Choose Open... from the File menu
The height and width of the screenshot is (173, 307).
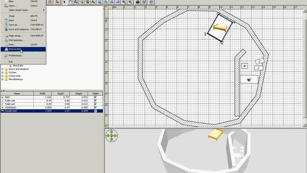click(23, 6)
